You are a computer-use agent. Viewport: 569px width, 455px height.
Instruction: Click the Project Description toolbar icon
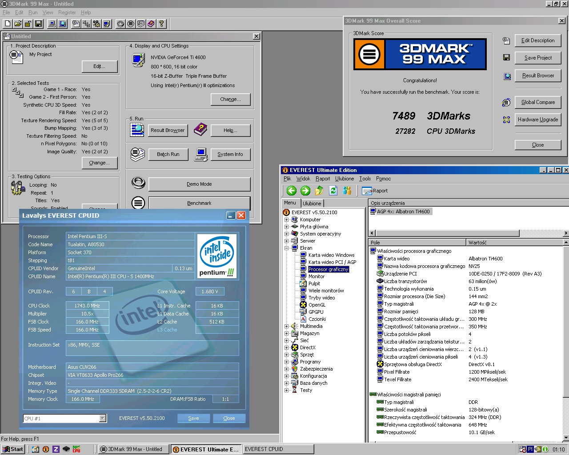[76, 24]
